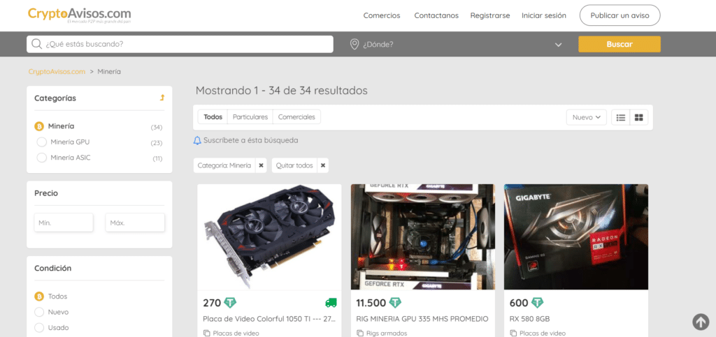
Task: Select the Minería category radio
Action: pos(39,126)
